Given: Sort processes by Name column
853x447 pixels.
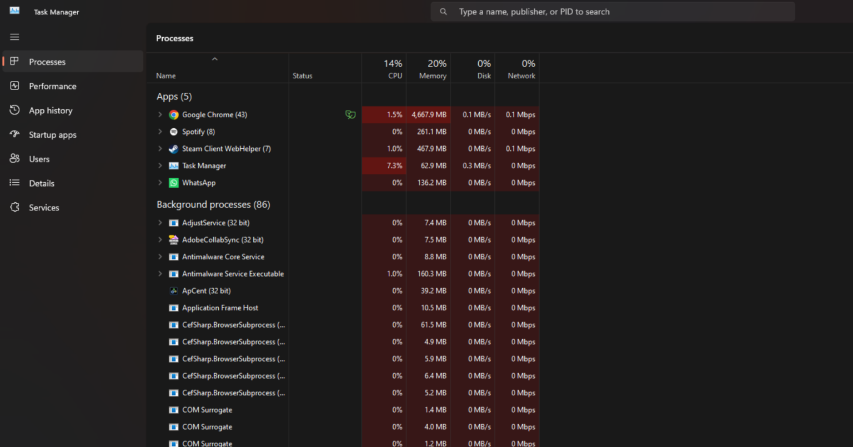Looking at the screenshot, I should [x=218, y=68].
